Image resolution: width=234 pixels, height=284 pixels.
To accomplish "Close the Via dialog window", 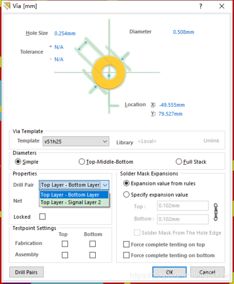I will pyautogui.click(x=222, y=6).
